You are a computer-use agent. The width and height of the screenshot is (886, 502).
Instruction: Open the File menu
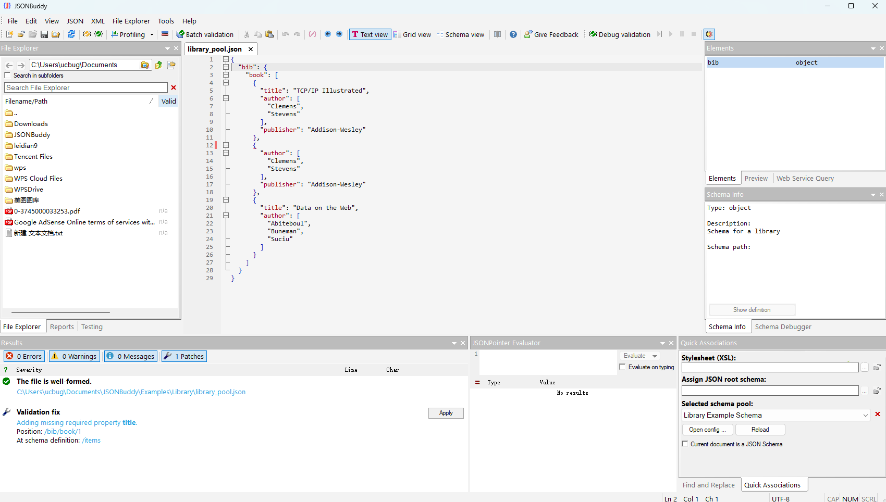coord(13,21)
